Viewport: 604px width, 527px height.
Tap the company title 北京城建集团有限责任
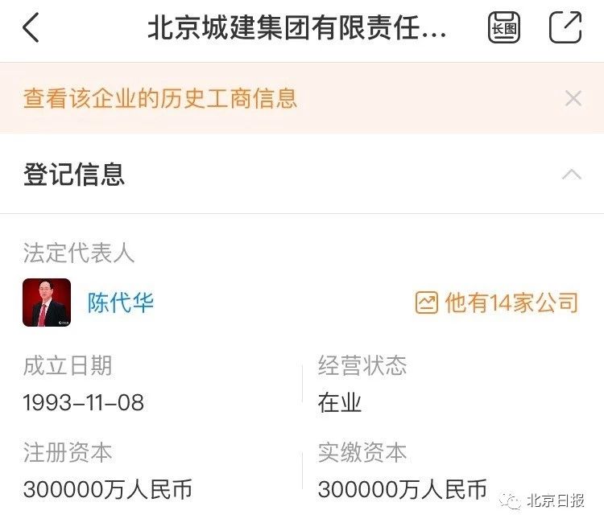point(296,27)
